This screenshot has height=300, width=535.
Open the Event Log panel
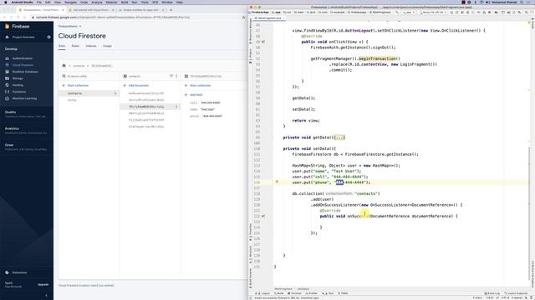(x=492, y=293)
